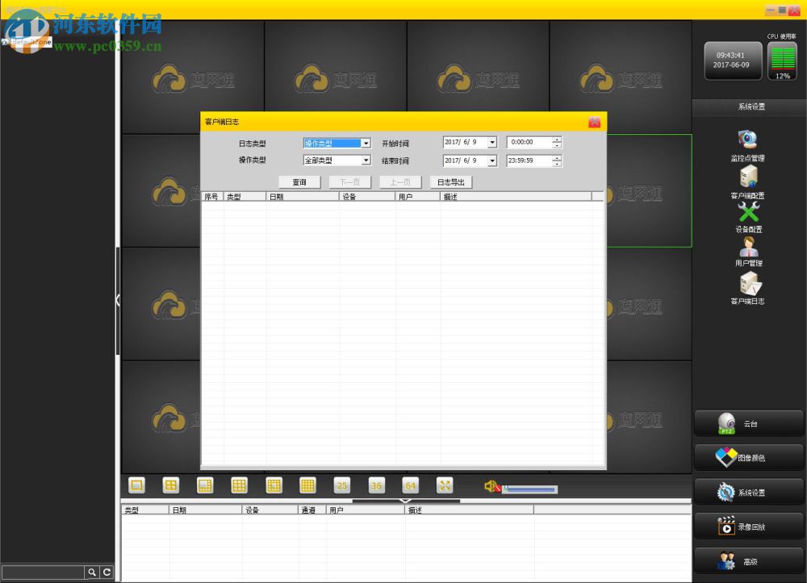Expand the 操作类型 全部类型 dropdown
807x583 pixels.
click(x=366, y=160)
